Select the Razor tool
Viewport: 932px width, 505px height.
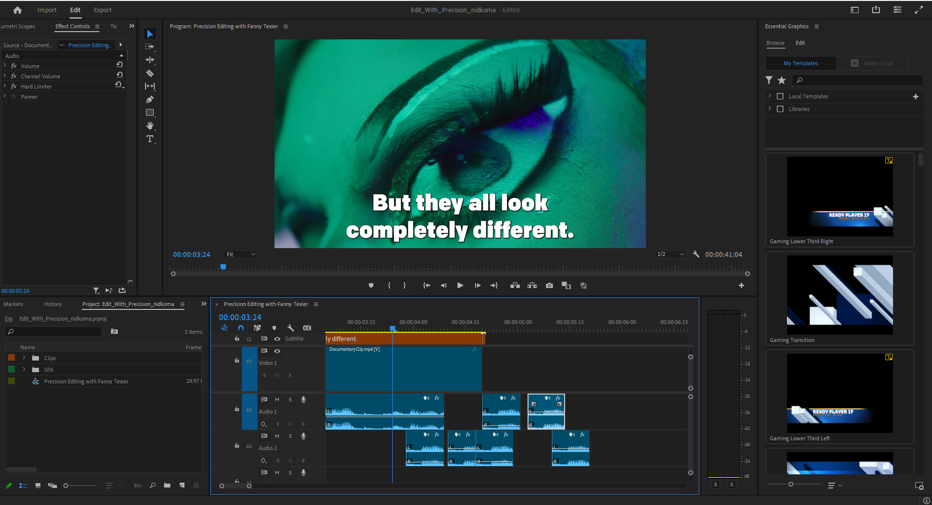point(150,73)
